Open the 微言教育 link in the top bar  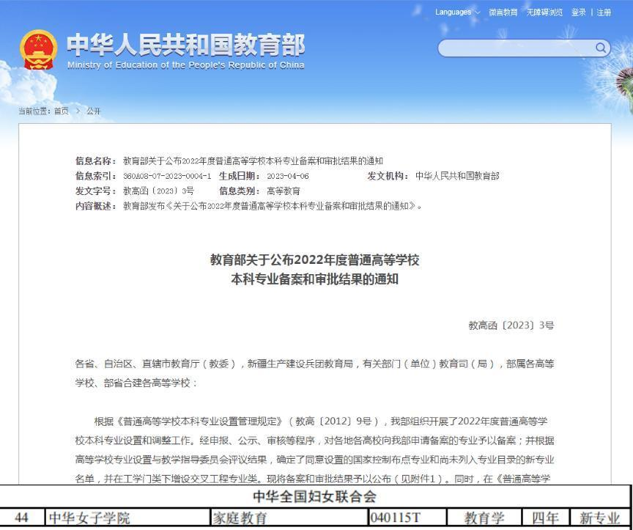point(502,12)
